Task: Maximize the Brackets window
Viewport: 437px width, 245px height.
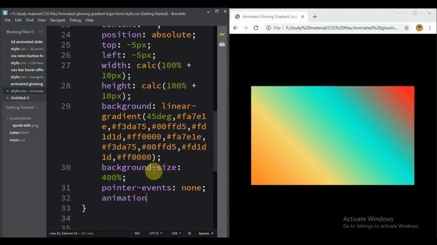Action: point(216,12)
